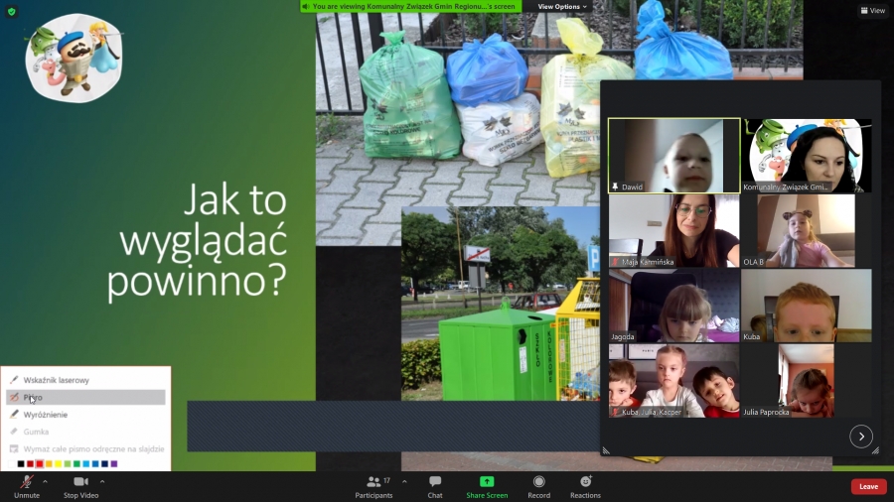
Task: Pick the yellow ink color swatch
Action: 59,464
